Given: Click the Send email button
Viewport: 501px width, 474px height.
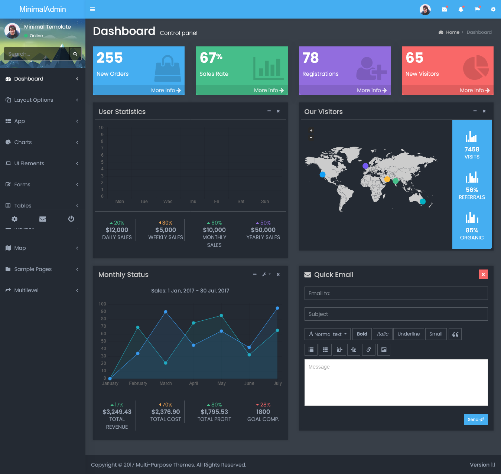Looking at the screenshot, I should (475, 419).
